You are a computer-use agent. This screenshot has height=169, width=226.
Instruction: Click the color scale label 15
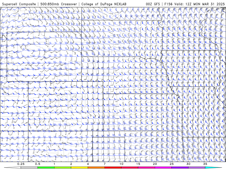[x=138, y=164]
